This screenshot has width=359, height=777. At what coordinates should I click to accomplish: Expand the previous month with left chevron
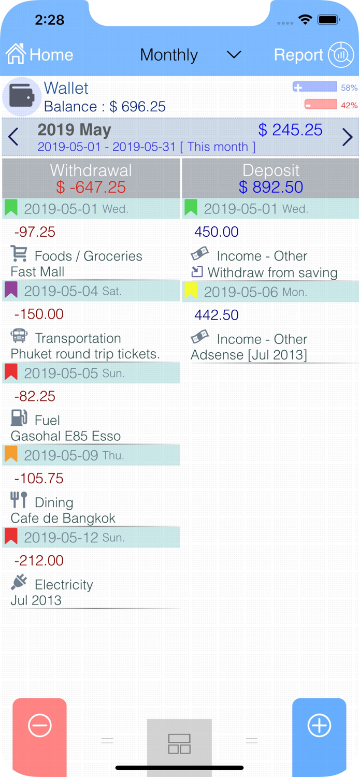12,137
